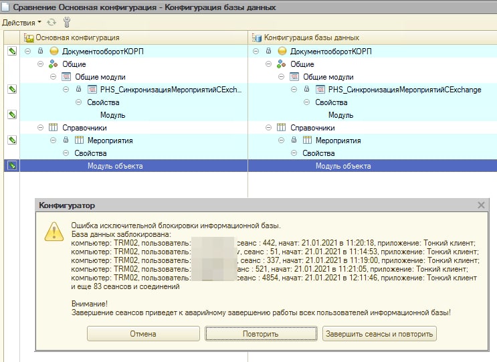
Task: Click the Справочники table icon on left
Action: click(54, 127)
